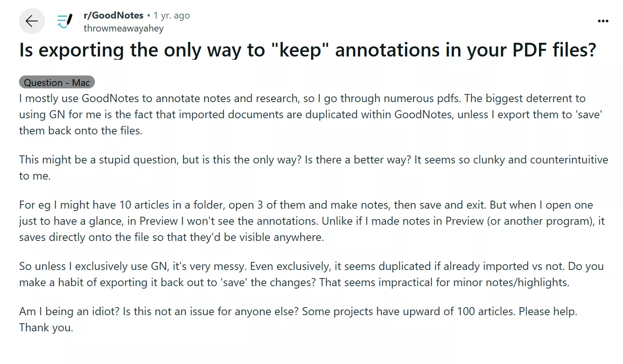Tap the left navigation arrow icon
The image size is (623, 364).
click(x=32, y=21)
